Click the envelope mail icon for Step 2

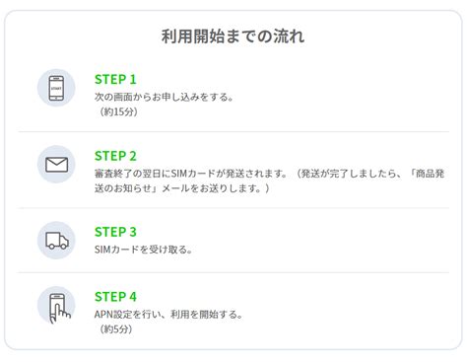56,165
